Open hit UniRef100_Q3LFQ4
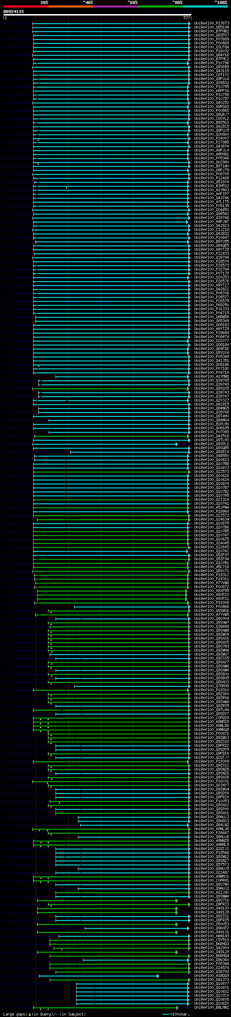The height and width of the screenshot is (1017, 231). tap(212, 47)
